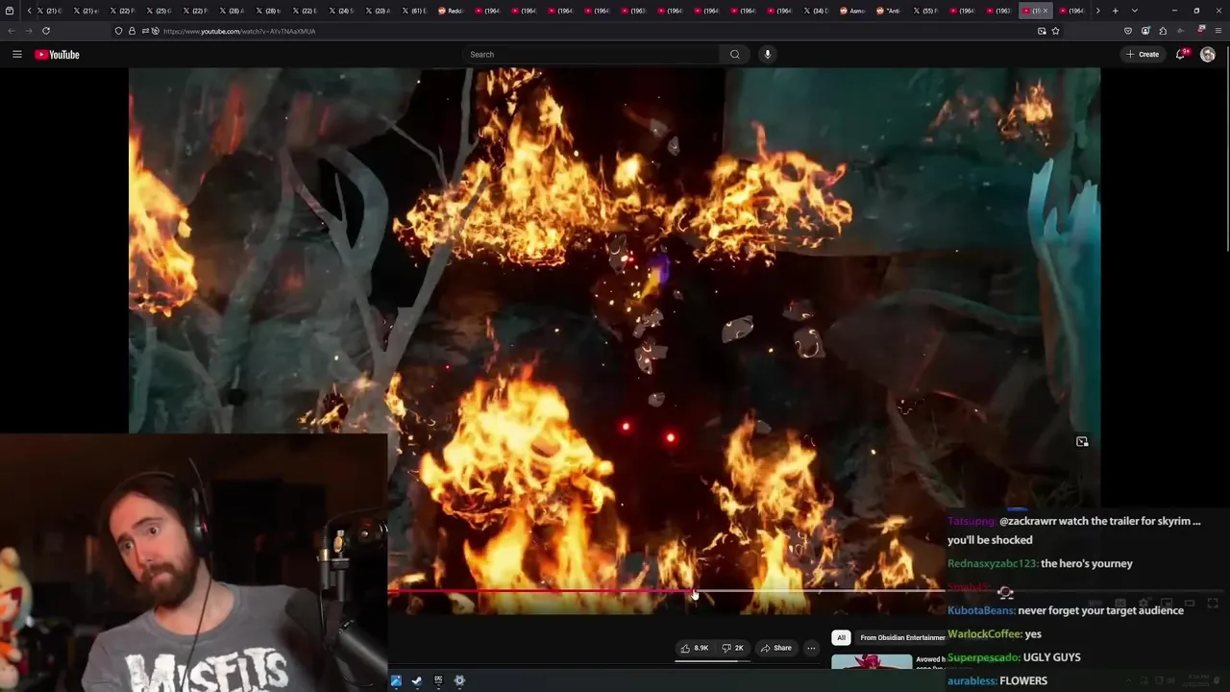The width and height of the screenshot is (1230, 692).
Task: Click the video progress bar scrubber handle
Action: (x=692, y=591)
